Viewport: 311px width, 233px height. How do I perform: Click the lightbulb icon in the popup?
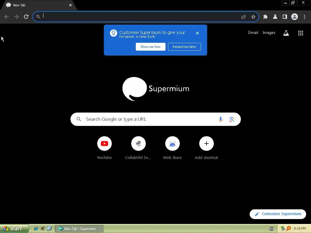coord(114,33)
